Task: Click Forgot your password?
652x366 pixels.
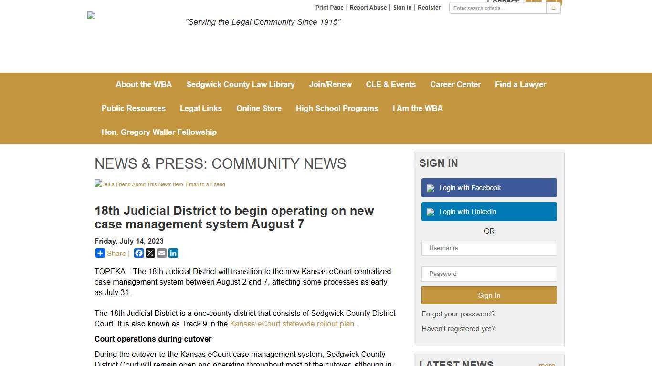Action: click(x=458, y=314)
